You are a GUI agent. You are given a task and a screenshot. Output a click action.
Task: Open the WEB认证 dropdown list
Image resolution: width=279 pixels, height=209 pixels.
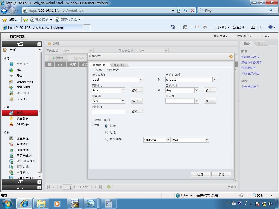tap(168, 140)
